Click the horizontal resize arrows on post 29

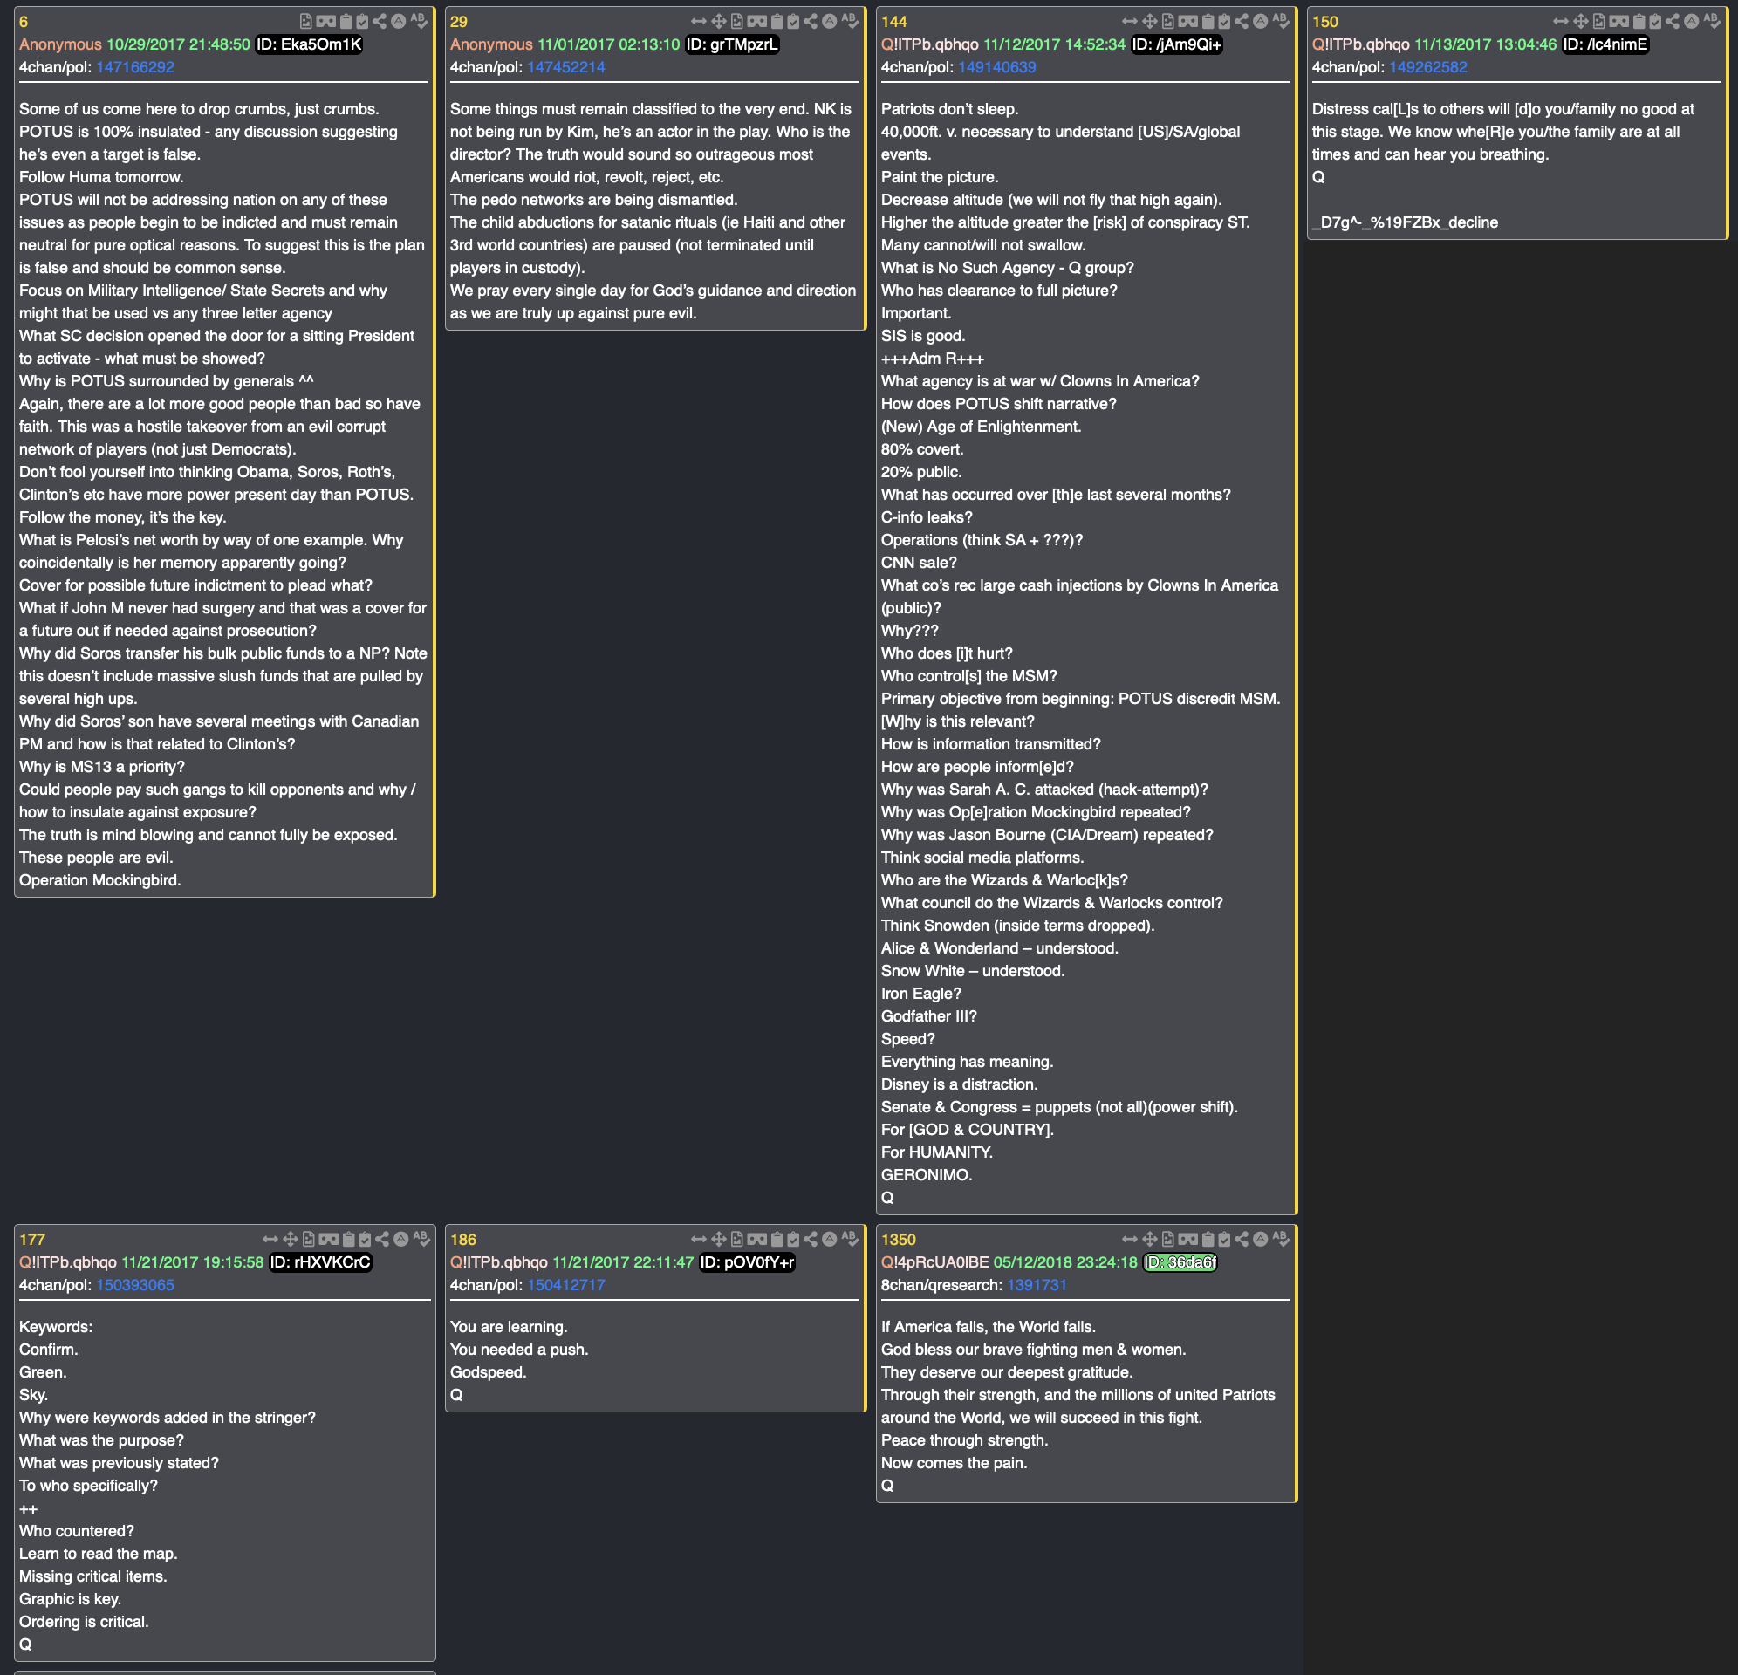tap(699, 21)
